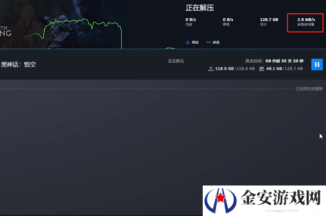This screenshot has height=216, width=326.
Task: Click the 0 B/s peak speed value
Action: pyautogui.click(x=228, y=20)
